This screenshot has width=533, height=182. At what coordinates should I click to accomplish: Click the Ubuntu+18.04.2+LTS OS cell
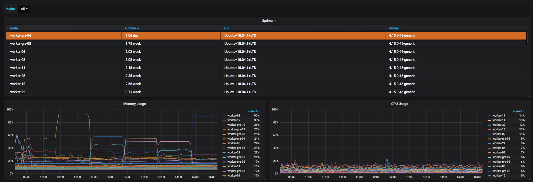coord(303,60)
